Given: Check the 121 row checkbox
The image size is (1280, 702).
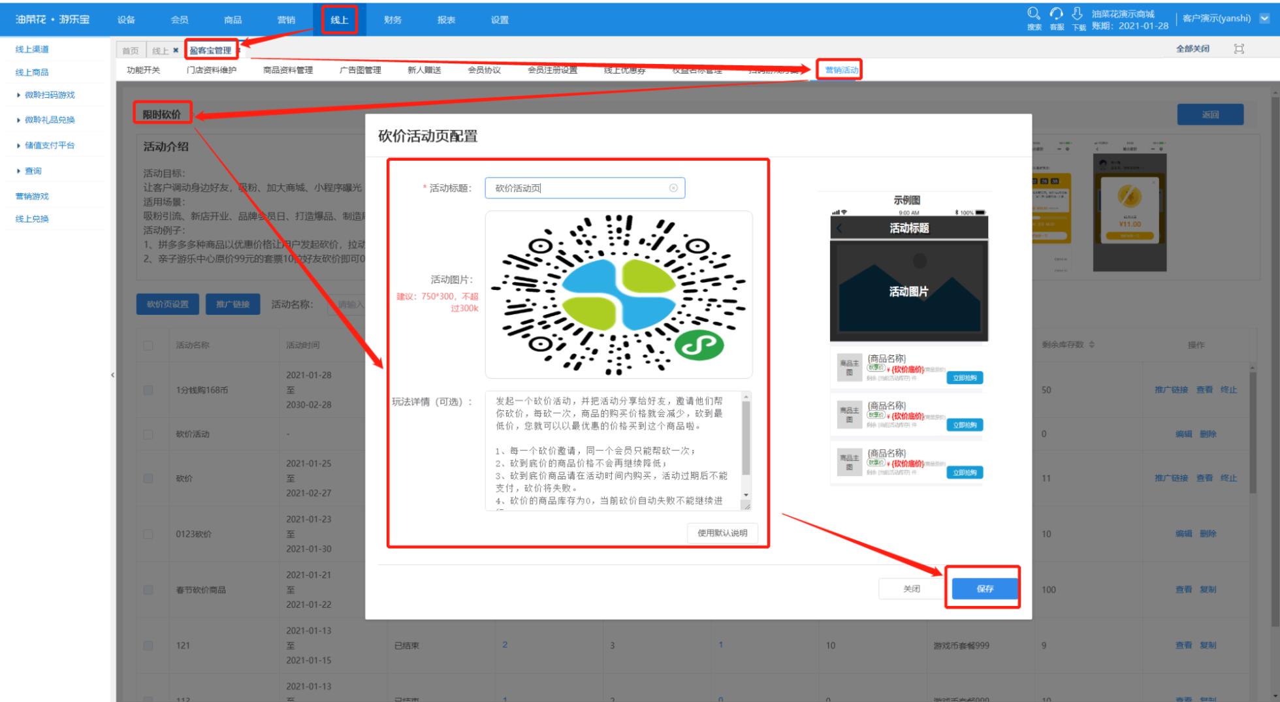Looking at the screenshot, I should pyautogui.click(x=148, y=645).
